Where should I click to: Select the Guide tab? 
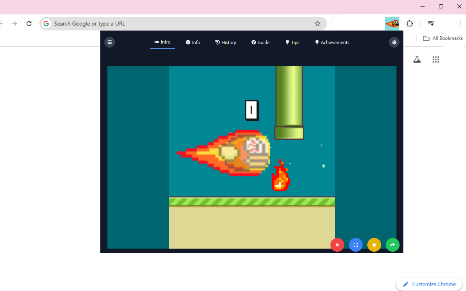pos(260,42)
